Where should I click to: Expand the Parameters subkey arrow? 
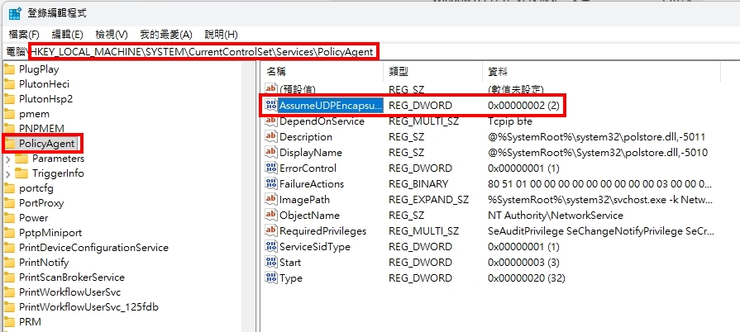[x=8, y=159]
